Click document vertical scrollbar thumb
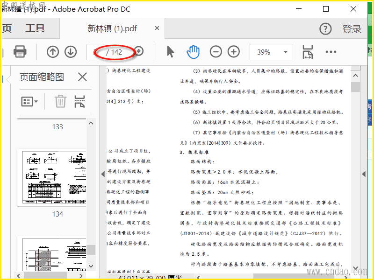The width and height of the screenshot is (374, 280). tap(355, 87)
